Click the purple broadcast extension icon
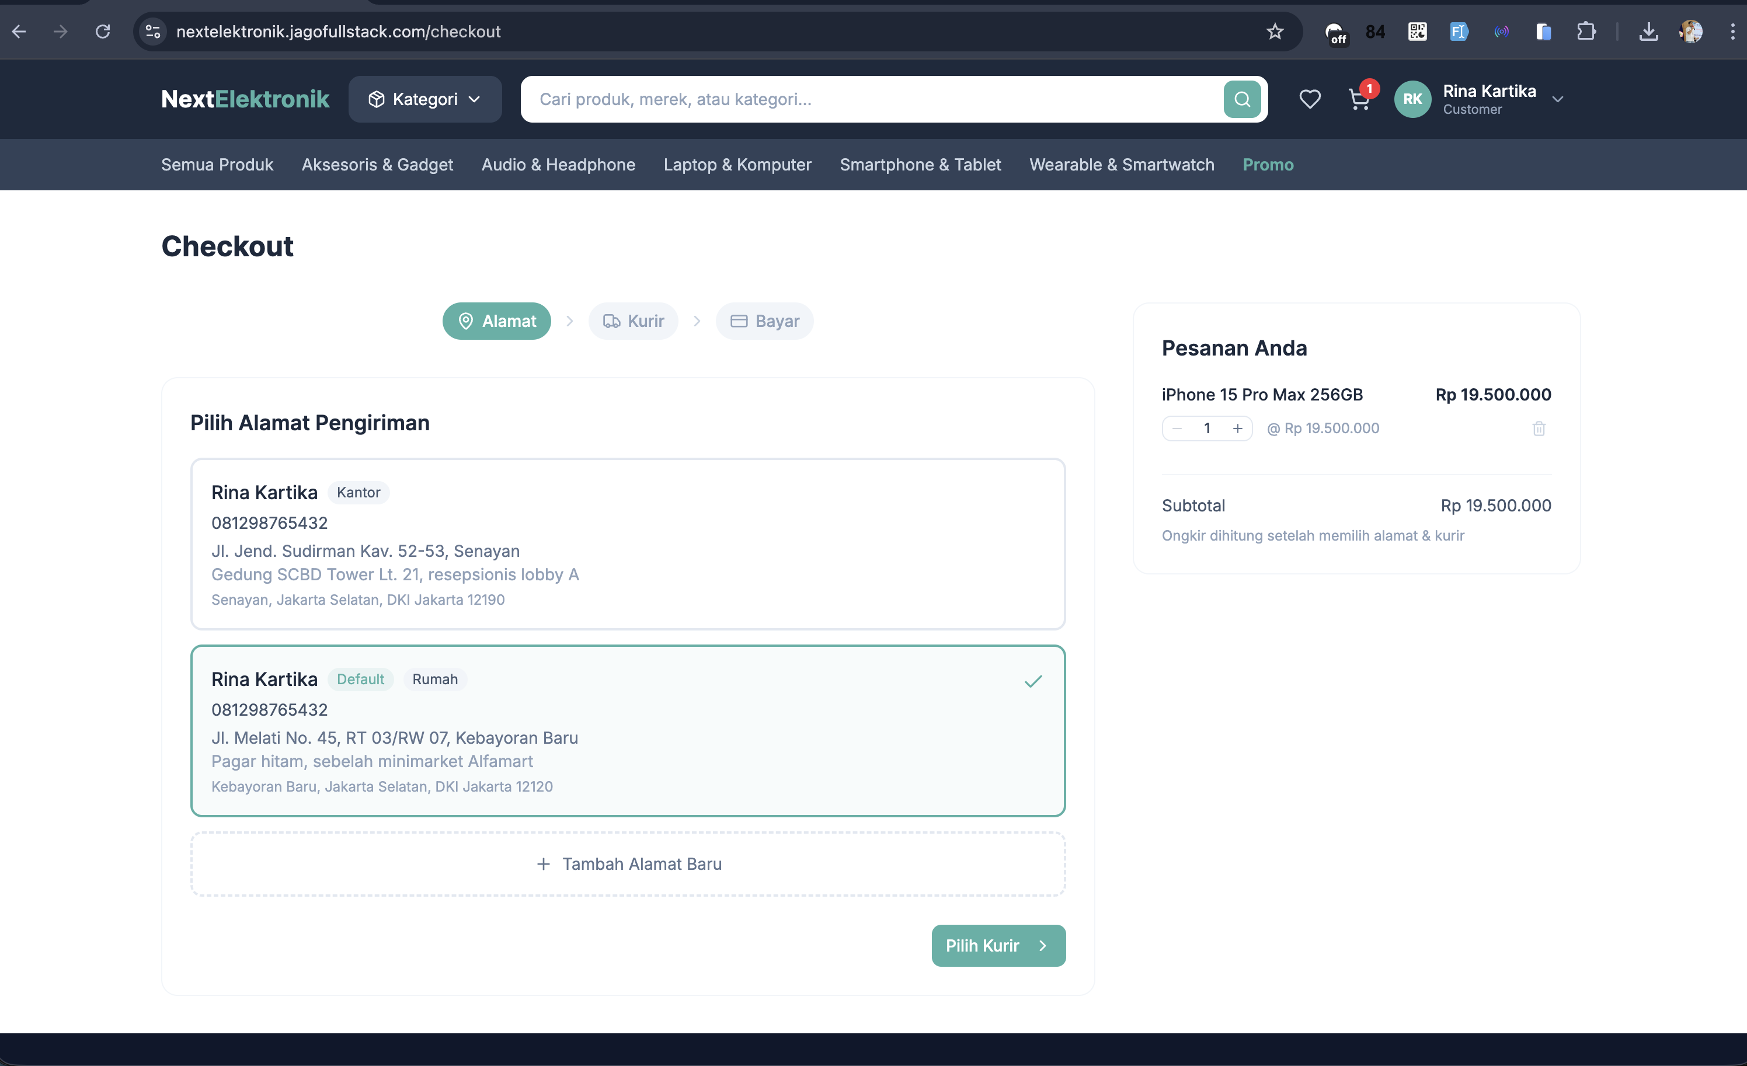 1502,31
